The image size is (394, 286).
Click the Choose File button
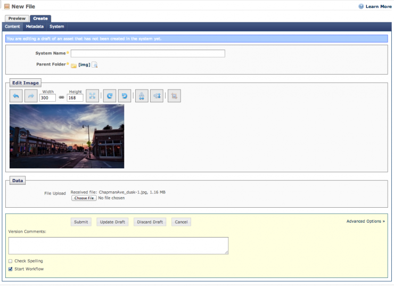pos(84,198)
